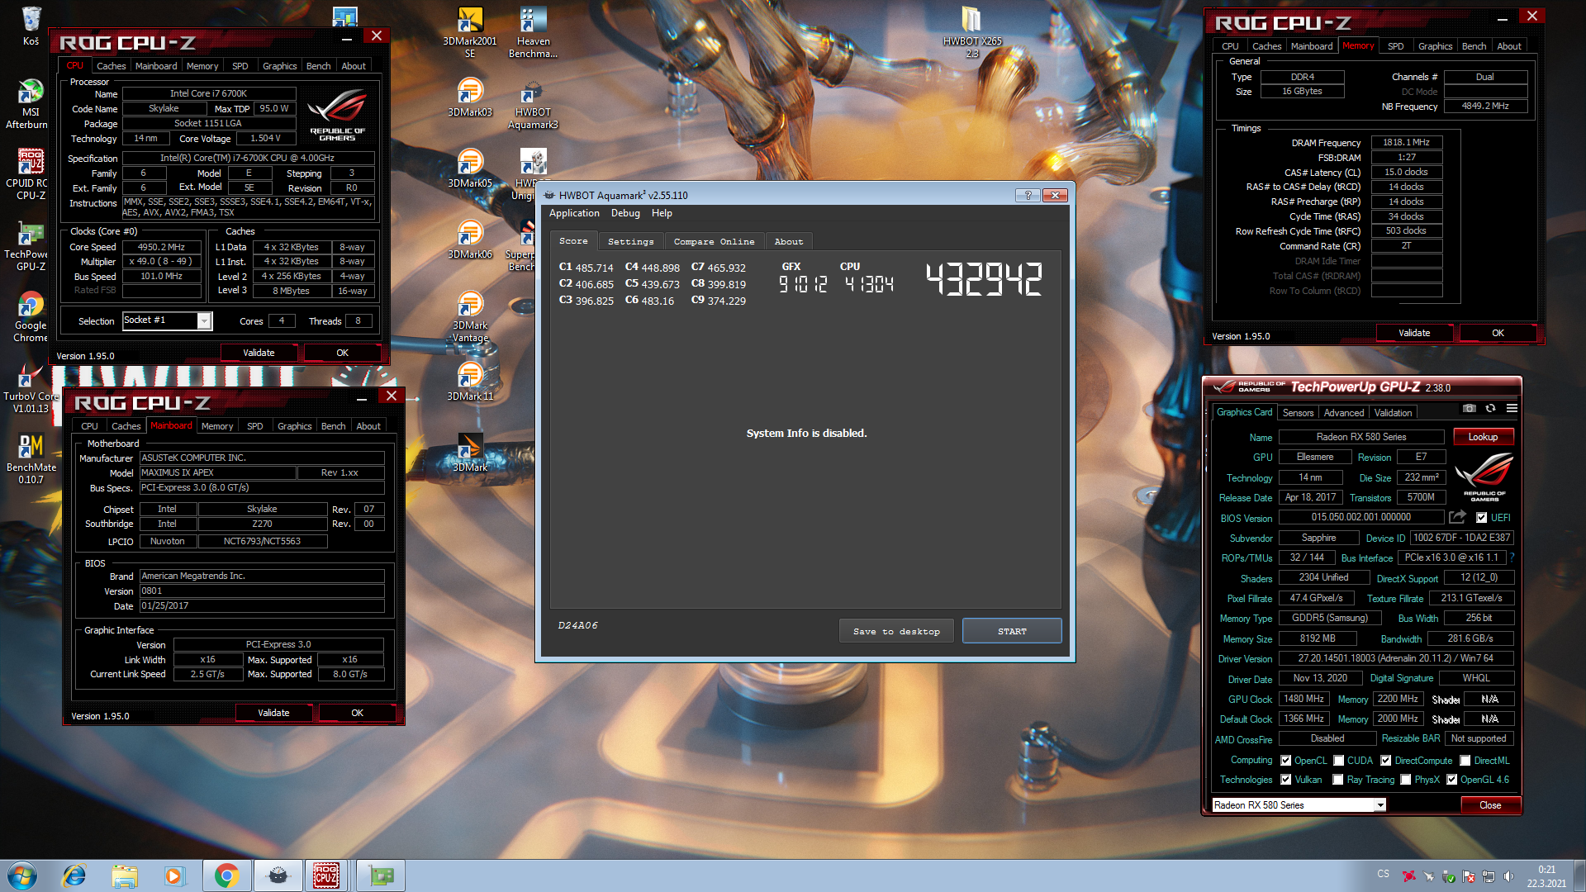Image resolution: width=1586 pixels, height=892 pixels.
Task: Expand the Socket #1 selection dropdown
Action: tap(204, 320)
